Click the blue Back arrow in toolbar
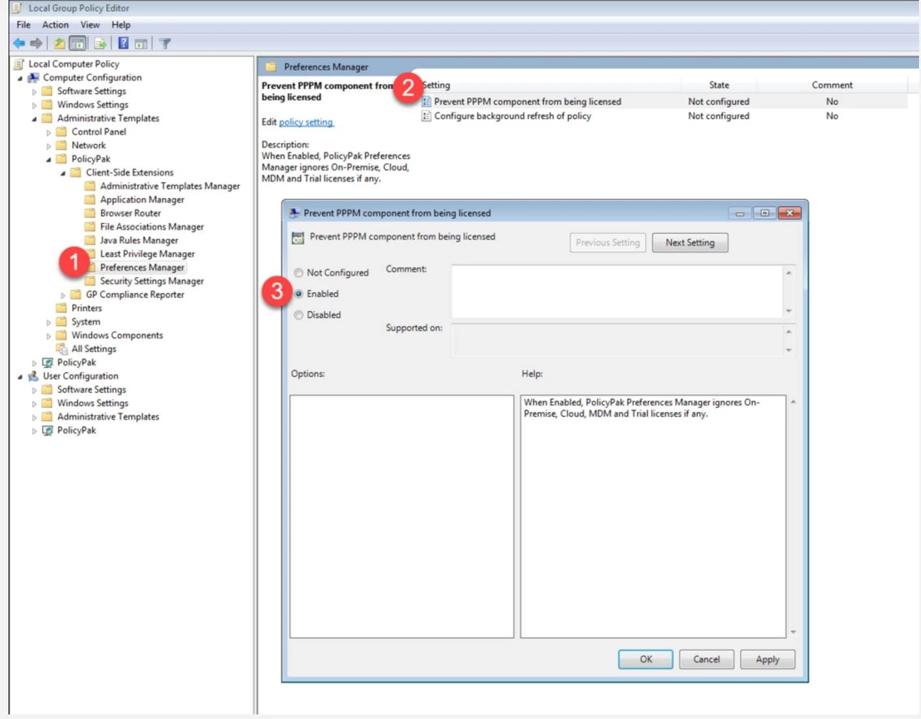This screenshot has height=719, width=921. point(19,44)
